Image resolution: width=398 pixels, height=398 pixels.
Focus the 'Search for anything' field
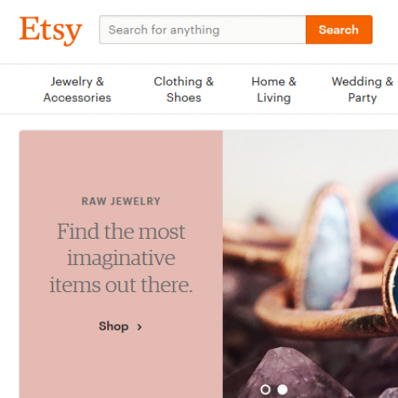pyautogui.click(x=202, y=29)
